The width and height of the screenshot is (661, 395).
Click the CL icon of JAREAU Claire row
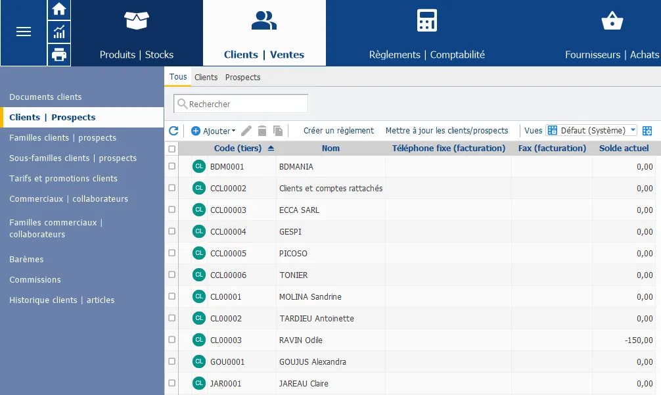[x=199, y=383]
